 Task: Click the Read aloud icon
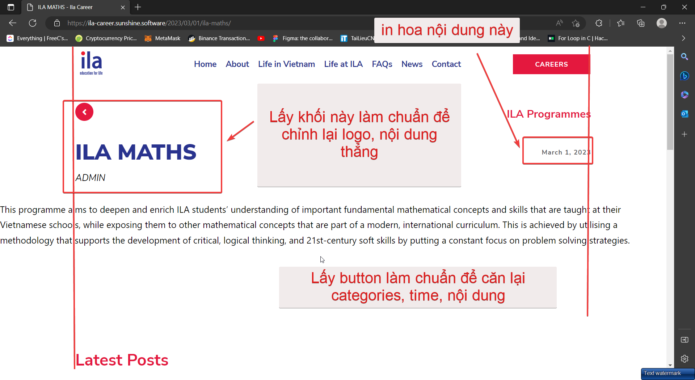[x=559, y=23]
